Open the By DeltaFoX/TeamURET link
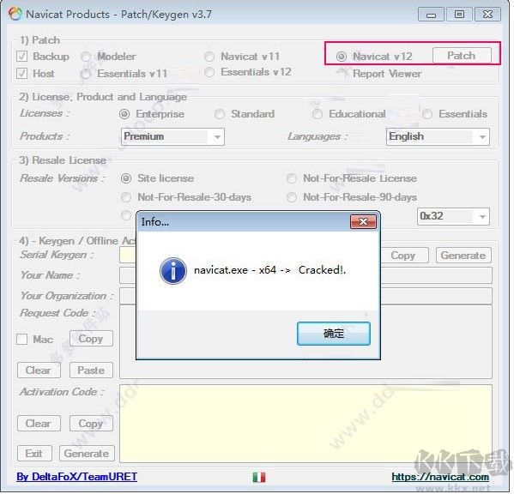This screenshot has height=494, width=514. coord(76,477)
